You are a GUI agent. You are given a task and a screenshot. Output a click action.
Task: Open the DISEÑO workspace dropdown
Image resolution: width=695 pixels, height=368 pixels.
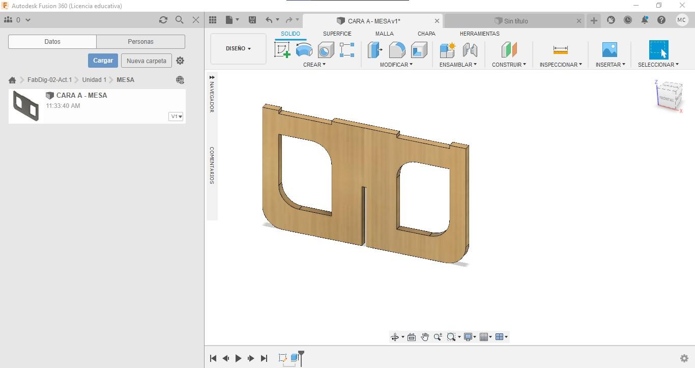tap(238, 49)
